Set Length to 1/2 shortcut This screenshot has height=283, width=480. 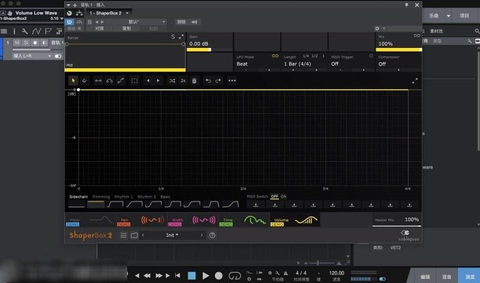click(x=314, y=56)
